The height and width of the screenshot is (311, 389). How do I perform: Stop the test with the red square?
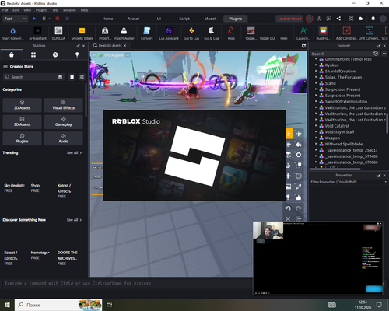[58, 19]
